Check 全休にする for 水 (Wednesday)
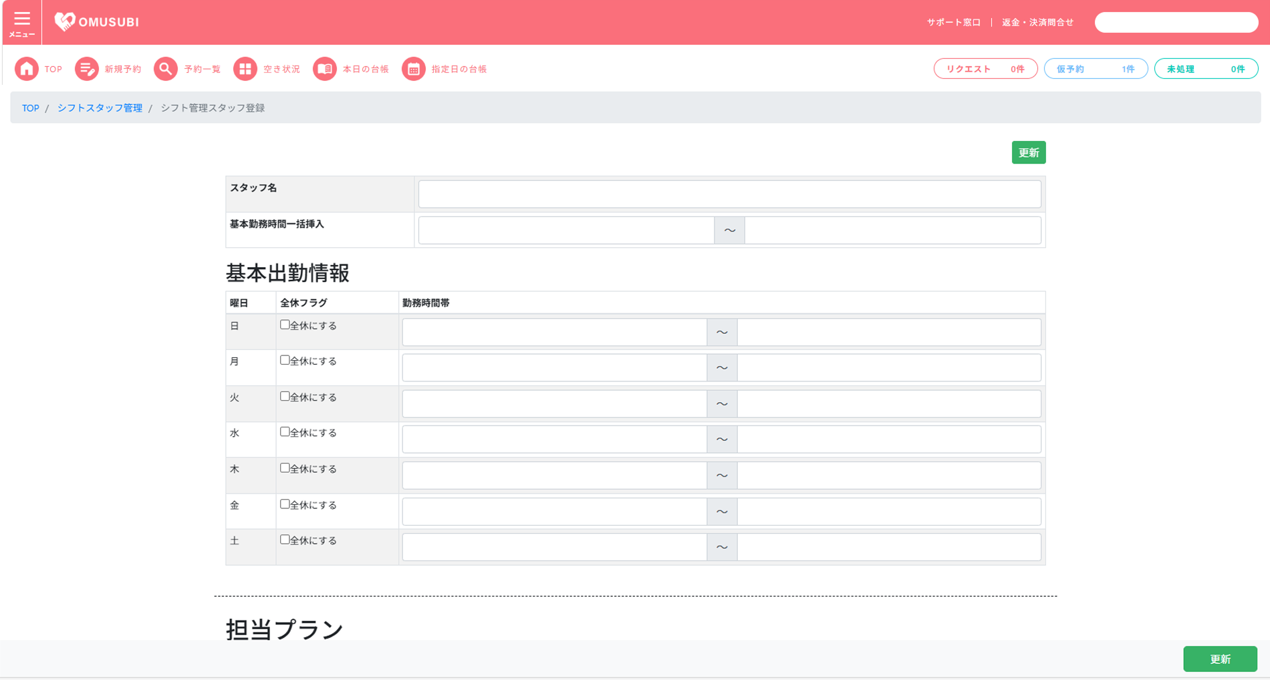Screen dimensions: 1270x680 point(285,432)
